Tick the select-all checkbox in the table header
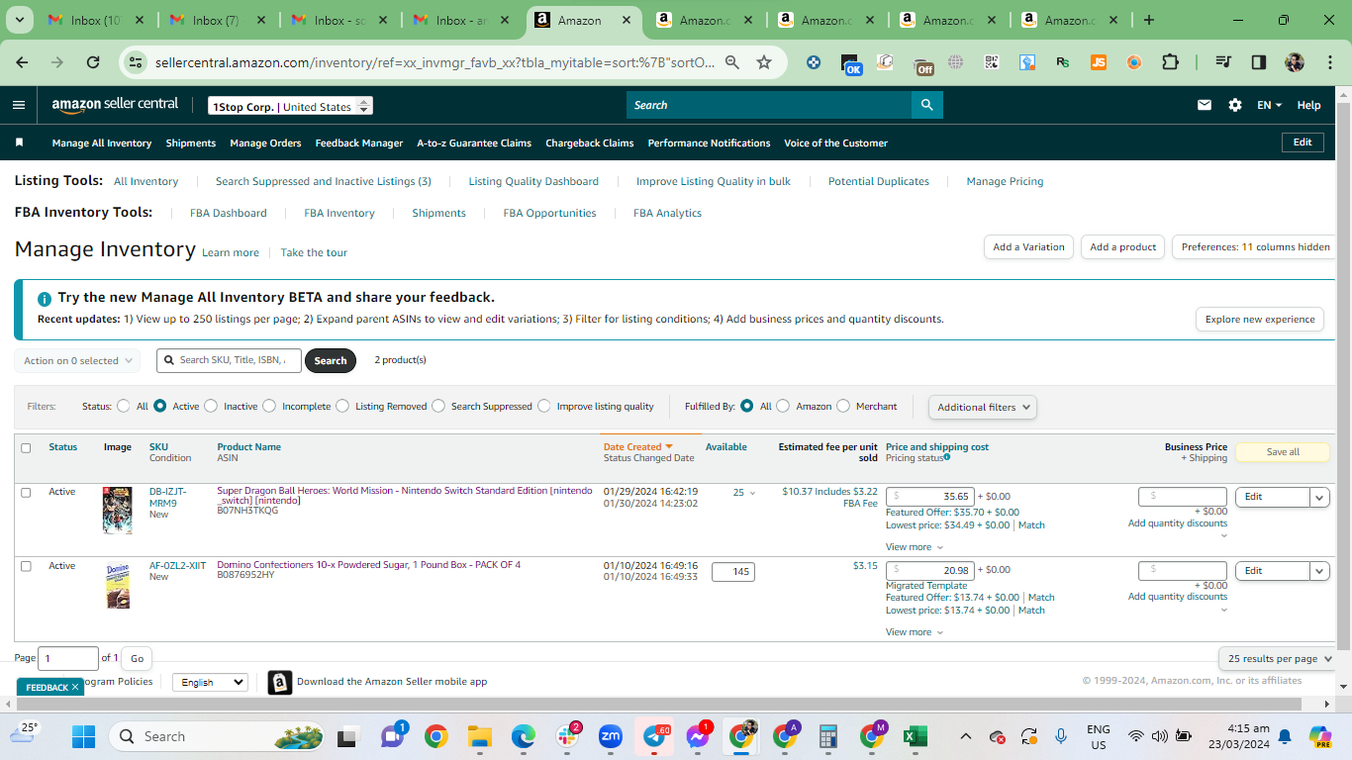This screenshot has height=760, width=1352. (26, 448)
